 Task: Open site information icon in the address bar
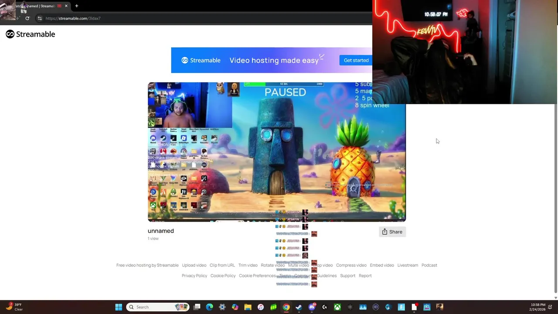point(40,18)
